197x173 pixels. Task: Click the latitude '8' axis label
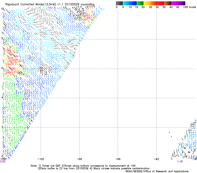2,38
